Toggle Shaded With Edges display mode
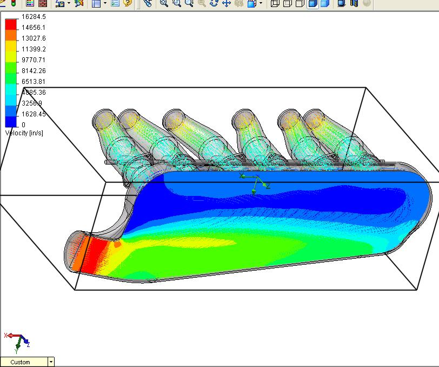This screenshot has width=439, height=367. pos(312,3)
